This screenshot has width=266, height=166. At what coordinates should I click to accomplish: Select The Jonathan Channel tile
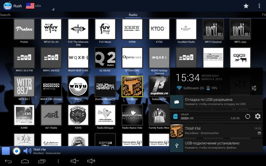point(213,58)
